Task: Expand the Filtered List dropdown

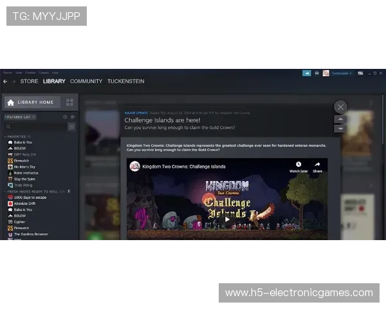Action: 21,117
